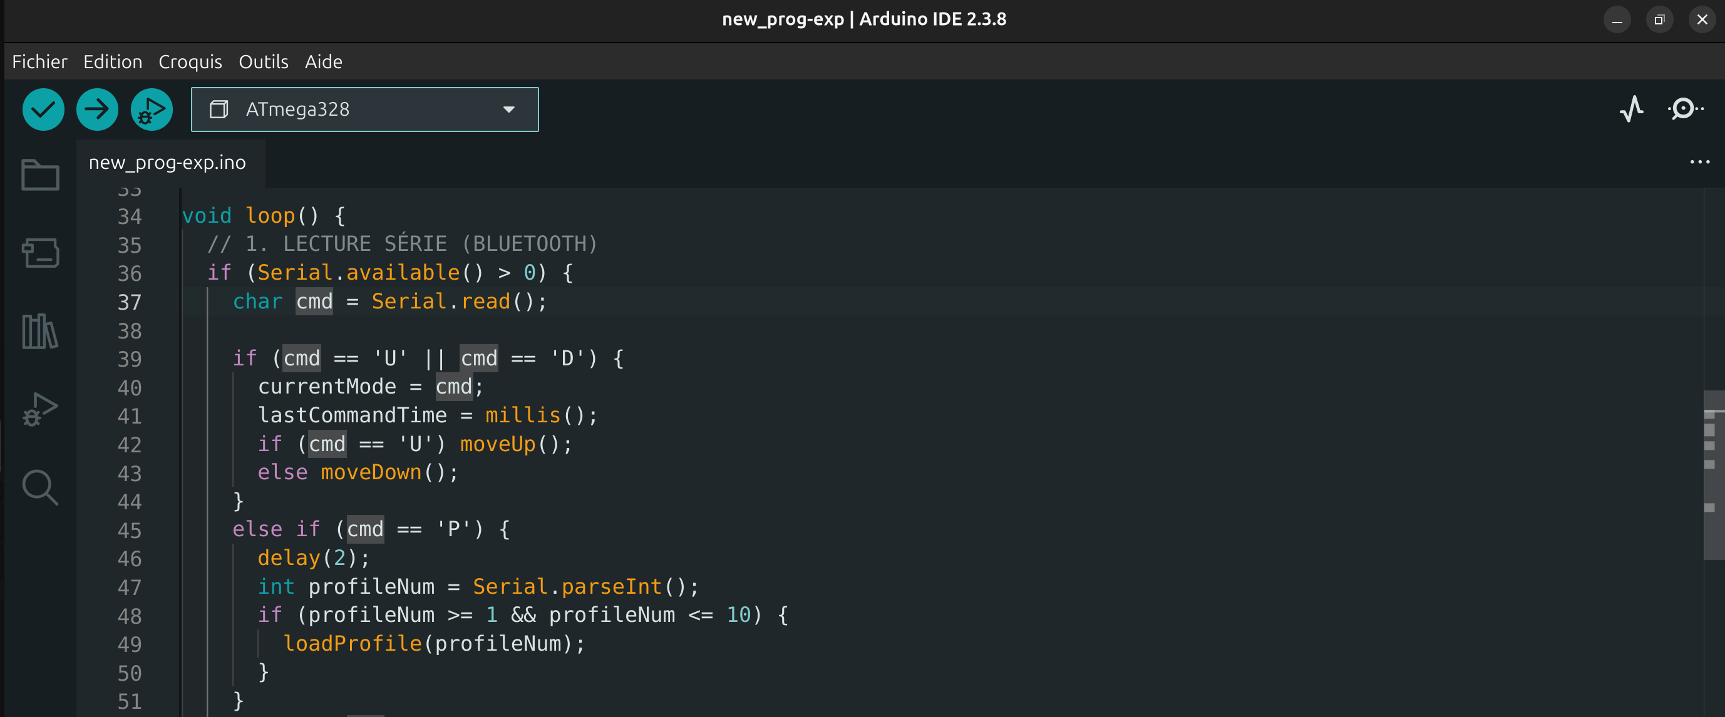
Task: Open the Search sidebar icon
Action: 40,487
